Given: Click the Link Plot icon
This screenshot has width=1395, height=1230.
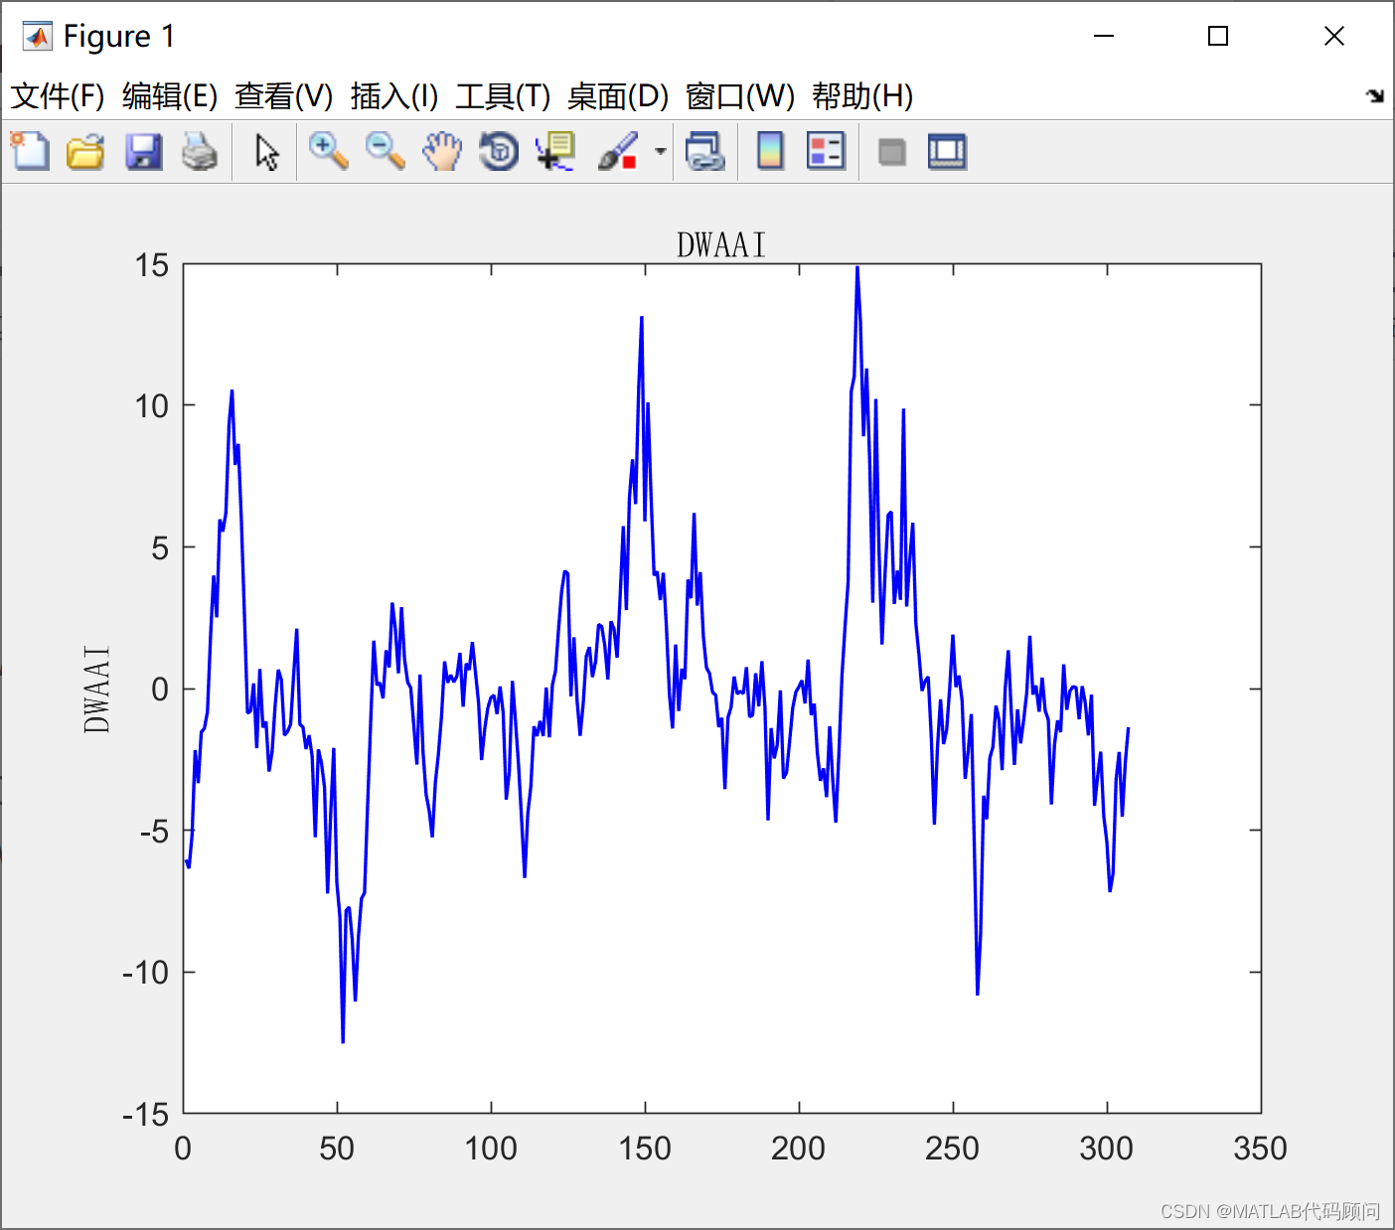Looking at the screenshot, I should pyautogui.click(x=706, y=151).
